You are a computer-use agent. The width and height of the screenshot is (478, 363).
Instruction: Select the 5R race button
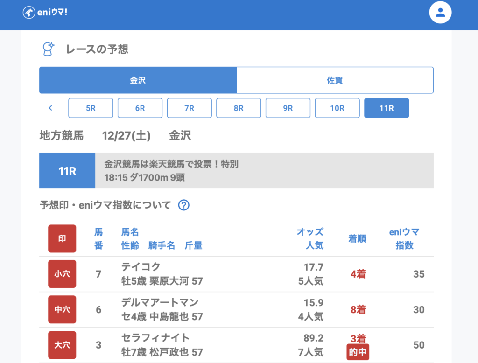91,108
